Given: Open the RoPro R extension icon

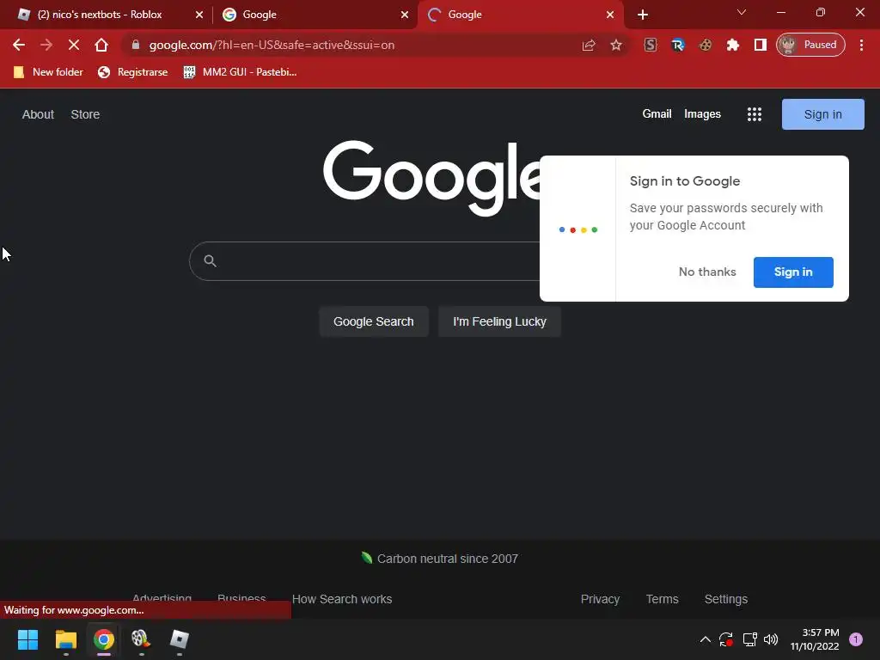Looking at the screenshot, I should [678, 45].
